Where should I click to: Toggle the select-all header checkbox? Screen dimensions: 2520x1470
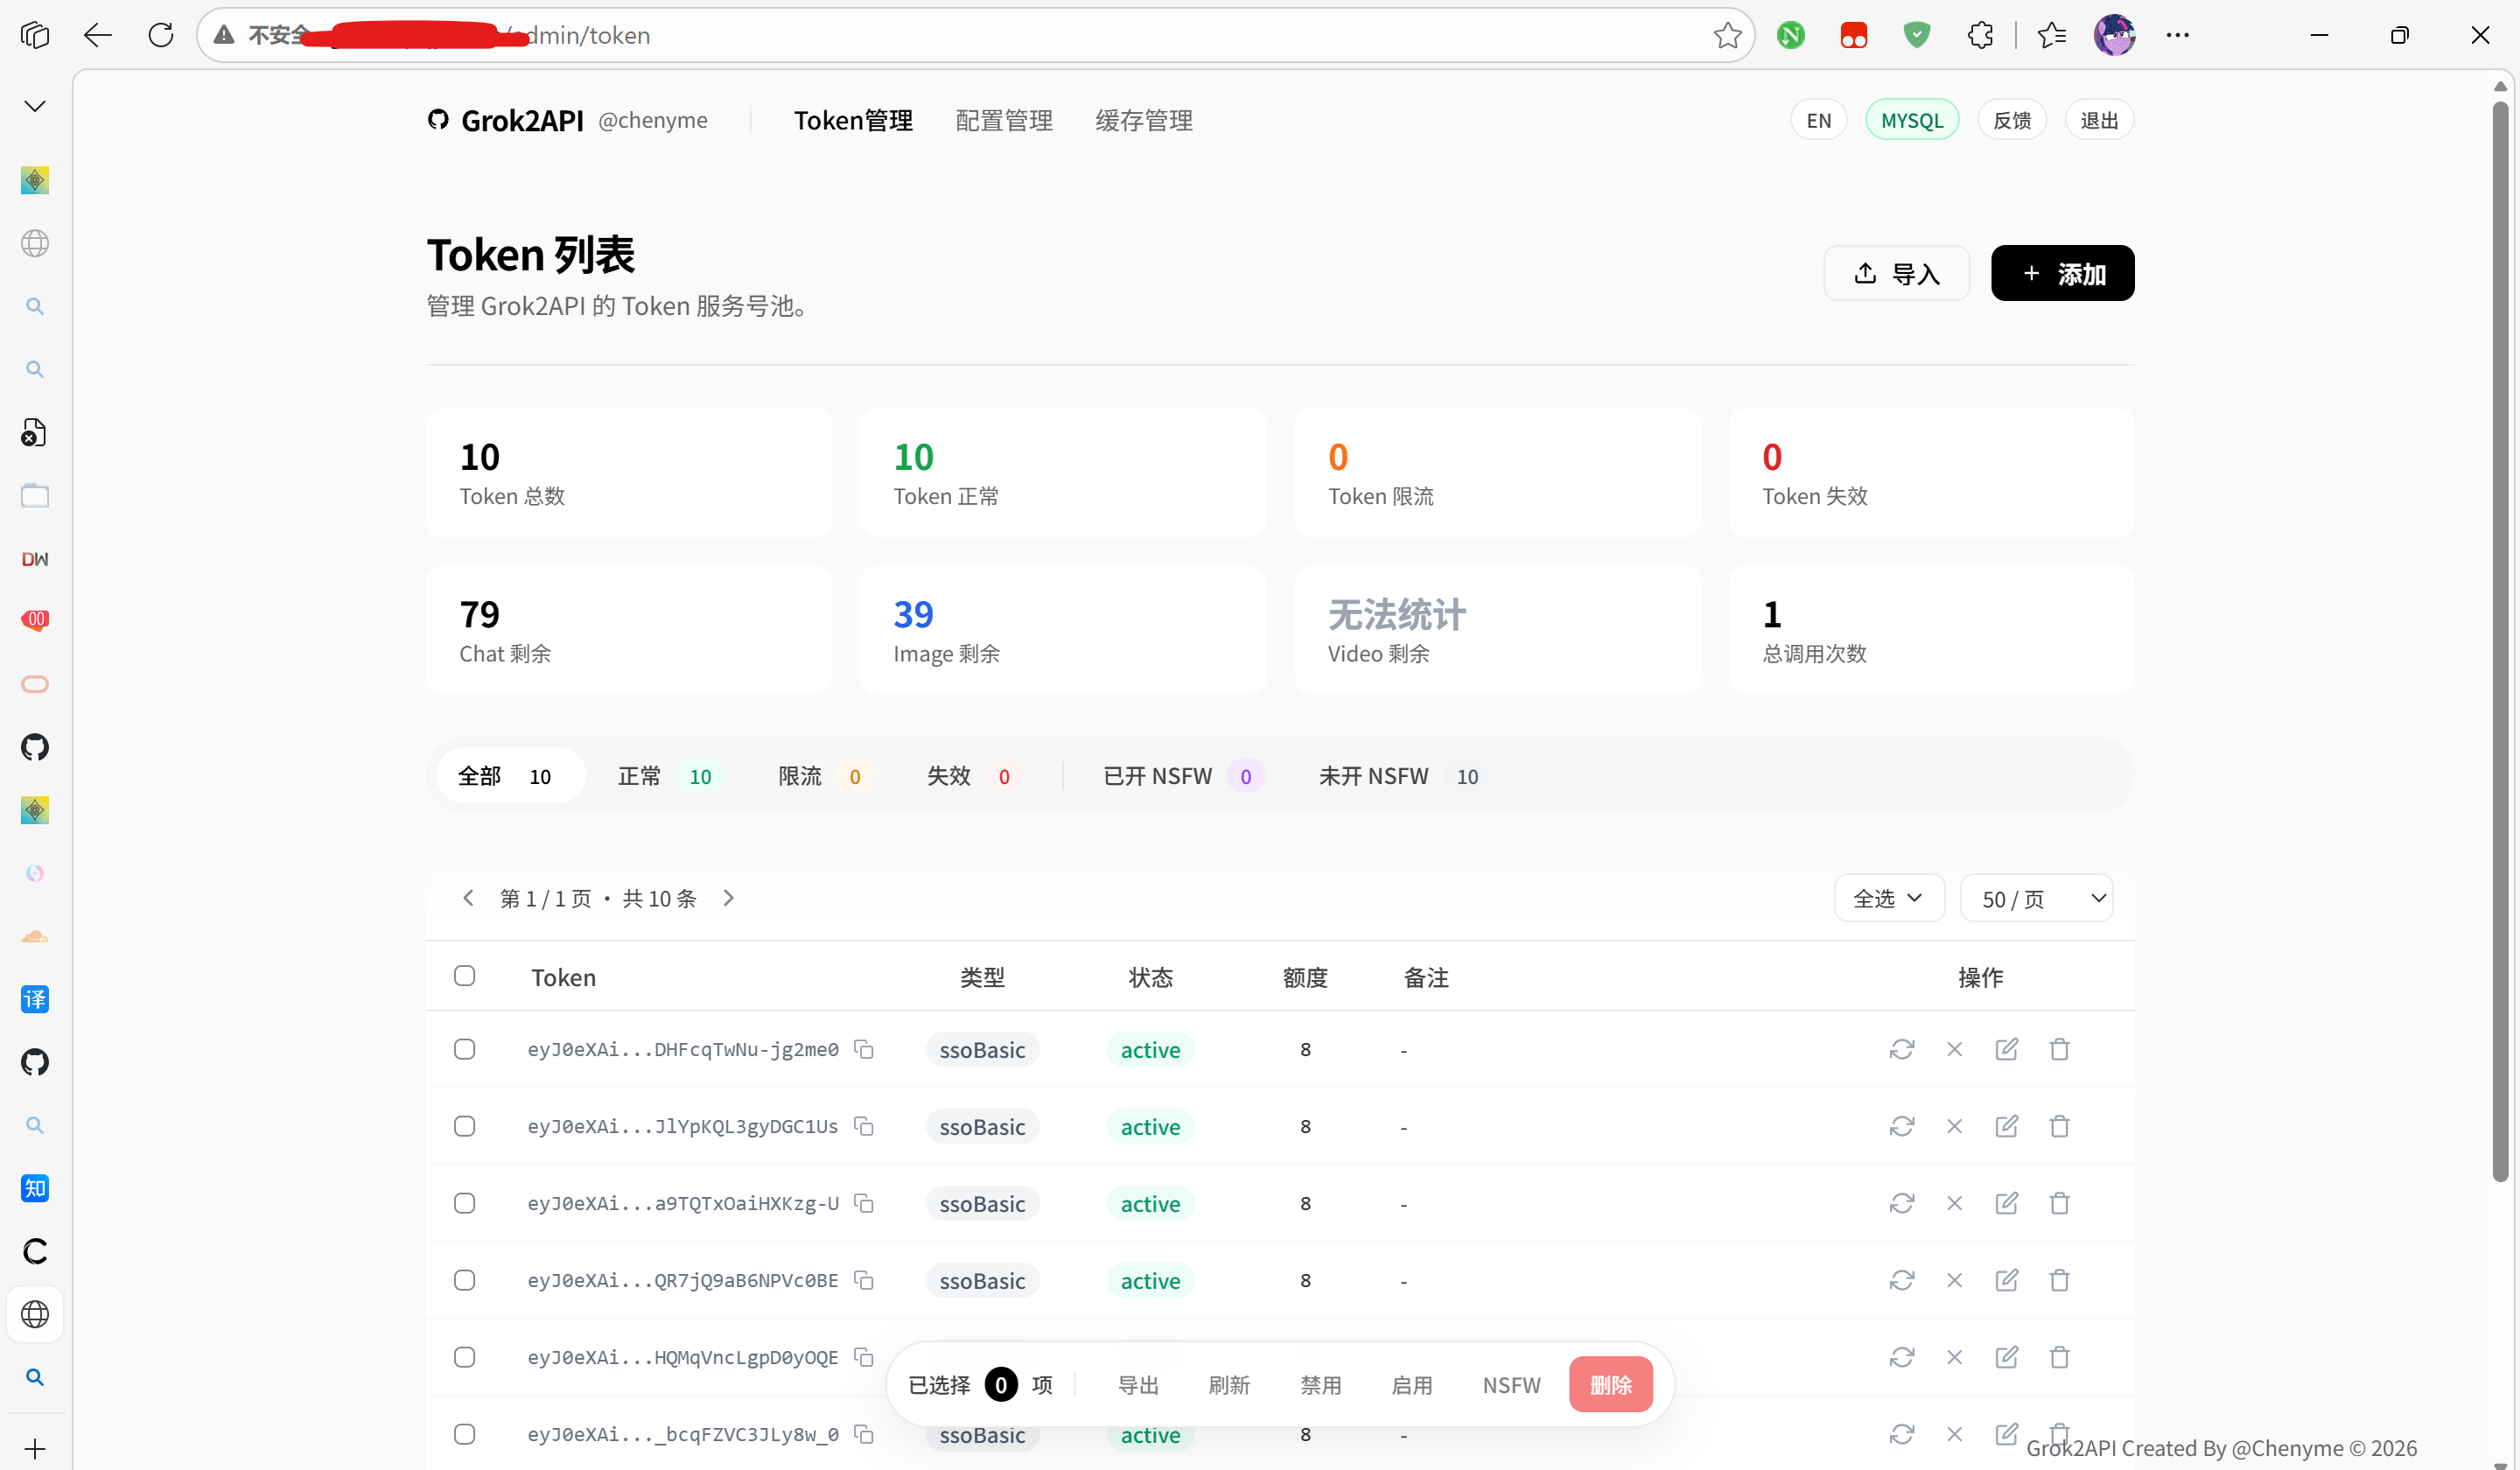(464, 976)
